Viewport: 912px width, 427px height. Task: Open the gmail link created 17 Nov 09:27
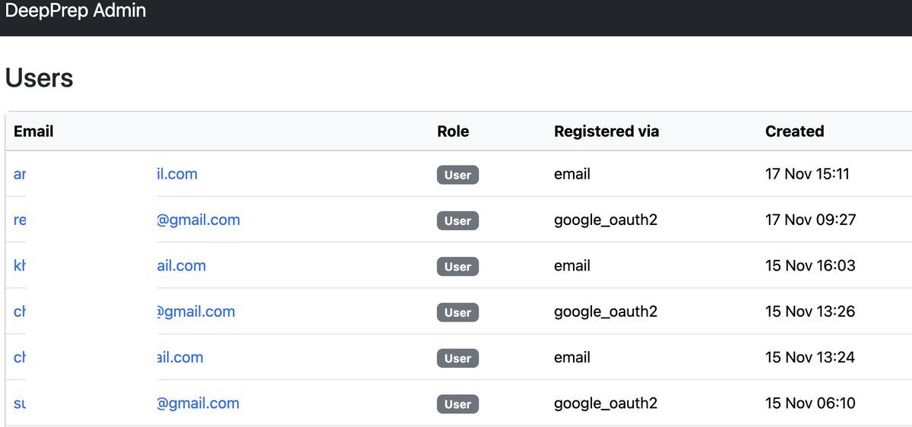(x=198, y=220)
